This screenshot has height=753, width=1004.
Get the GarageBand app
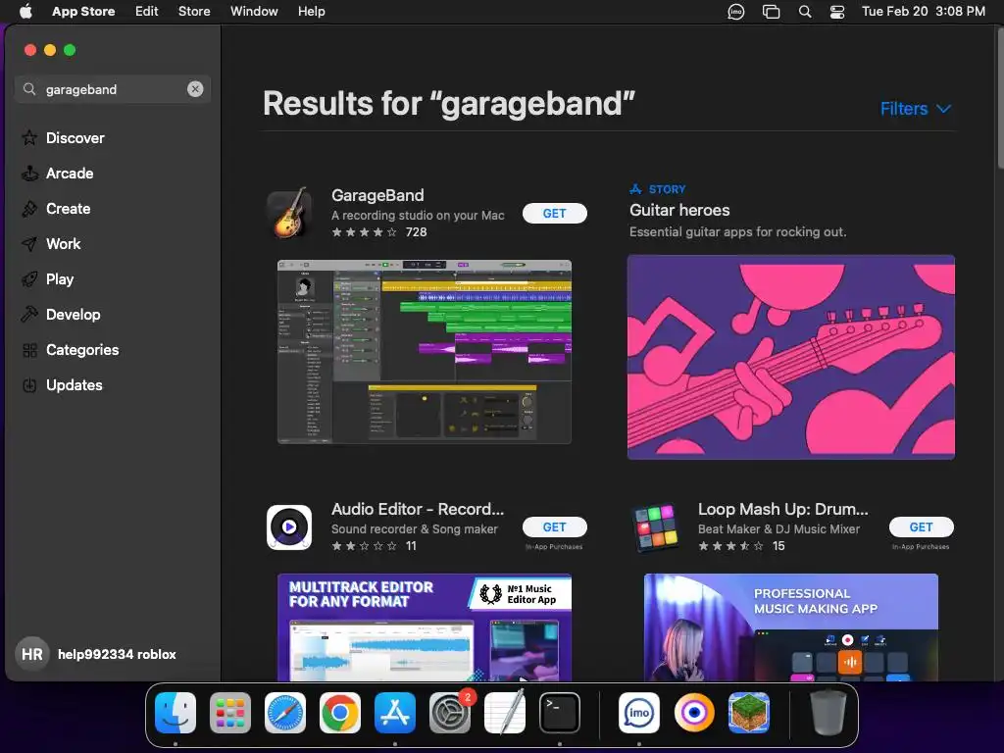point(555,213)
